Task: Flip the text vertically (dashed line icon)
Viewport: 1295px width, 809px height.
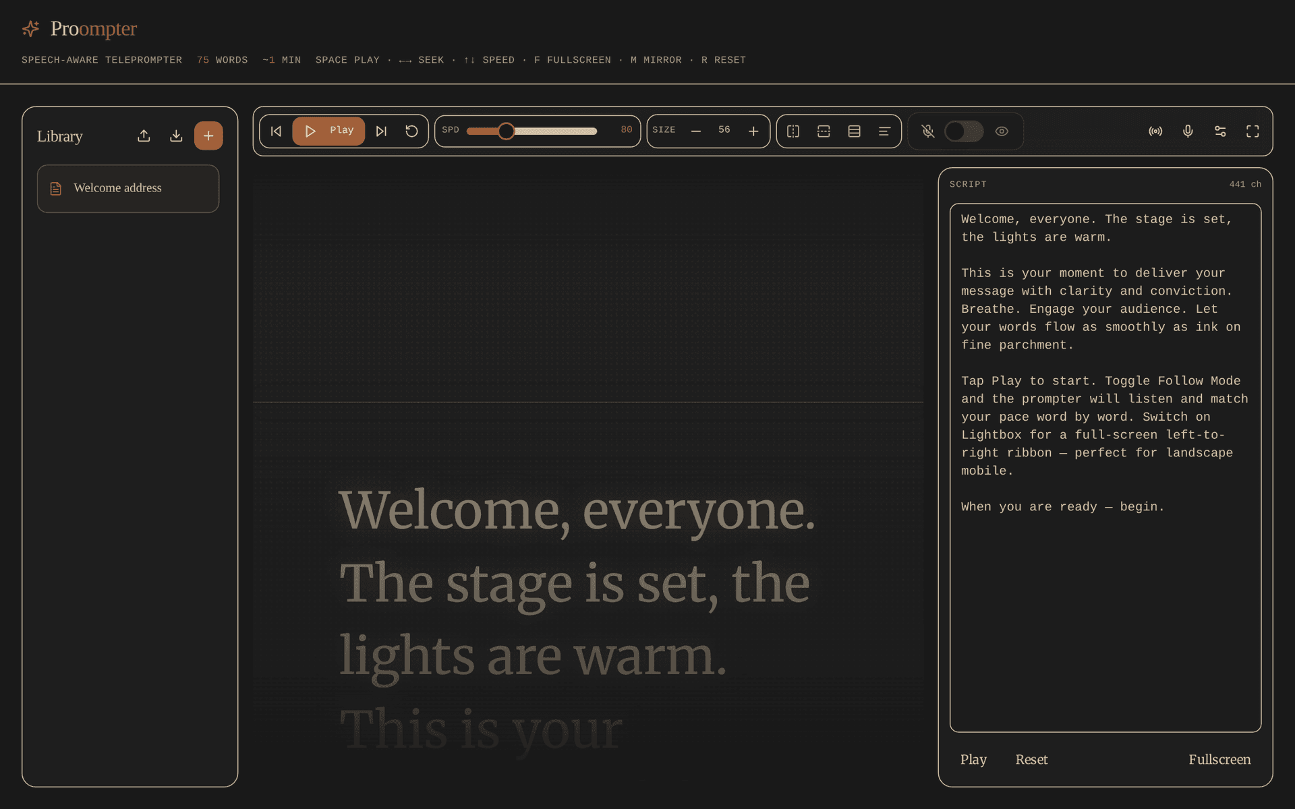Action: tap(824, 131)
